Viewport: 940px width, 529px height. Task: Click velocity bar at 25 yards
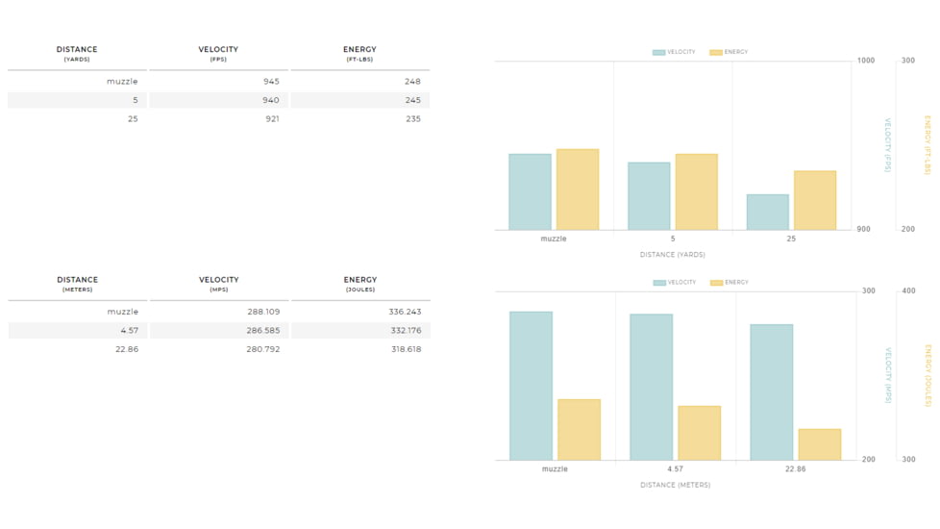click(x=768, y=212)
